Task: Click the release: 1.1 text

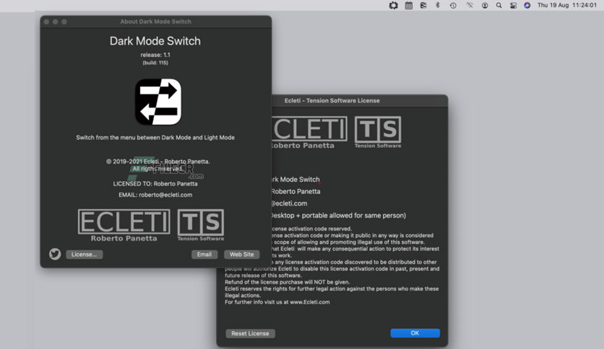Action: [x=155, y=55]
